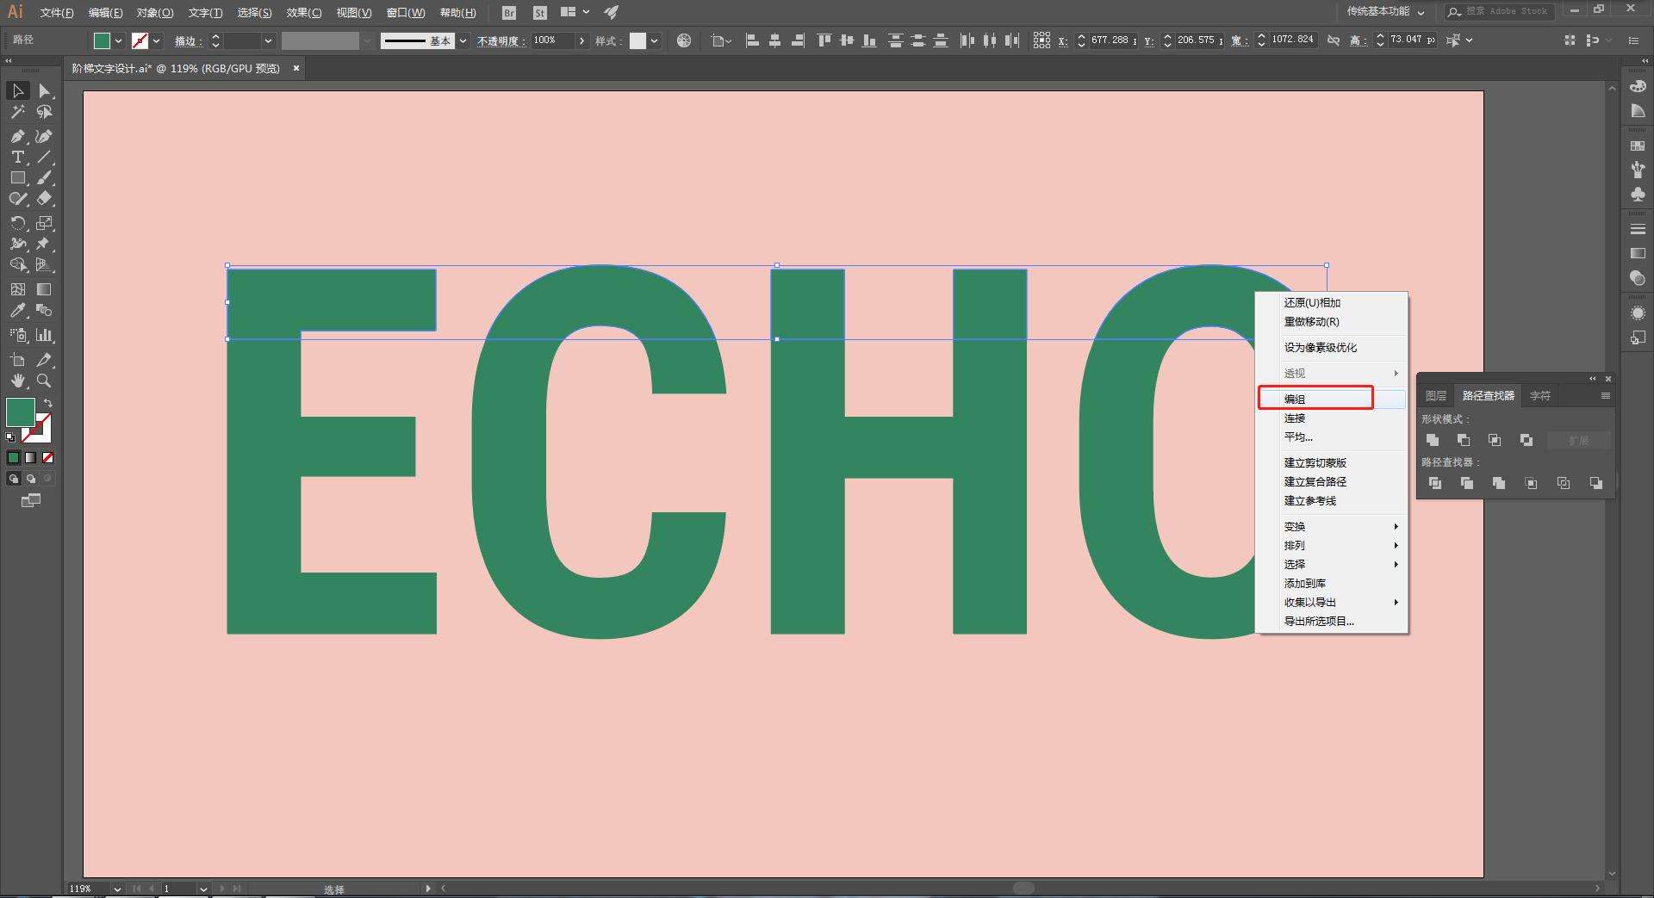Screen dimensions: 1654x898
Task: Click the Unite shape mode icon
Action: 1433,440
